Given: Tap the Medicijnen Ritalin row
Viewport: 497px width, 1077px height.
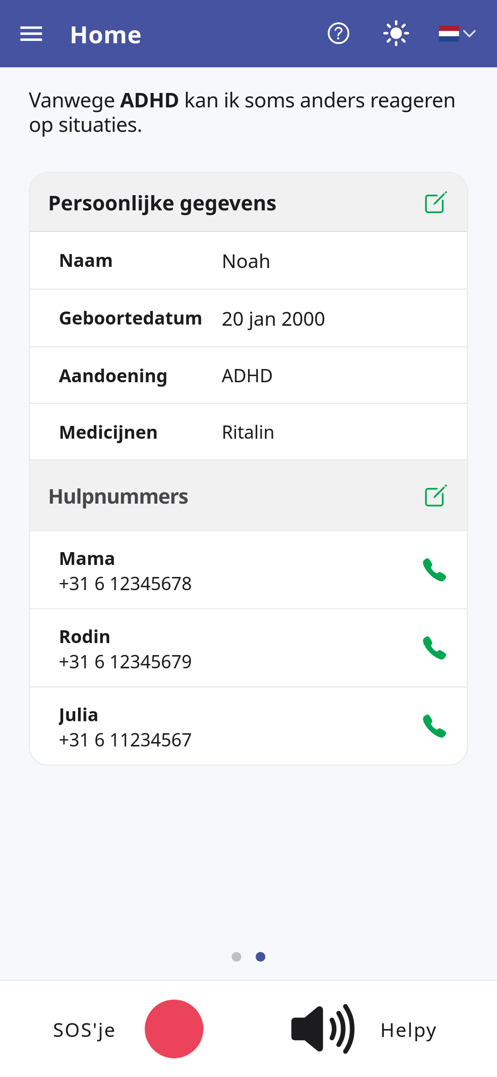Looking at the screenshot, I should click(248, 432).
